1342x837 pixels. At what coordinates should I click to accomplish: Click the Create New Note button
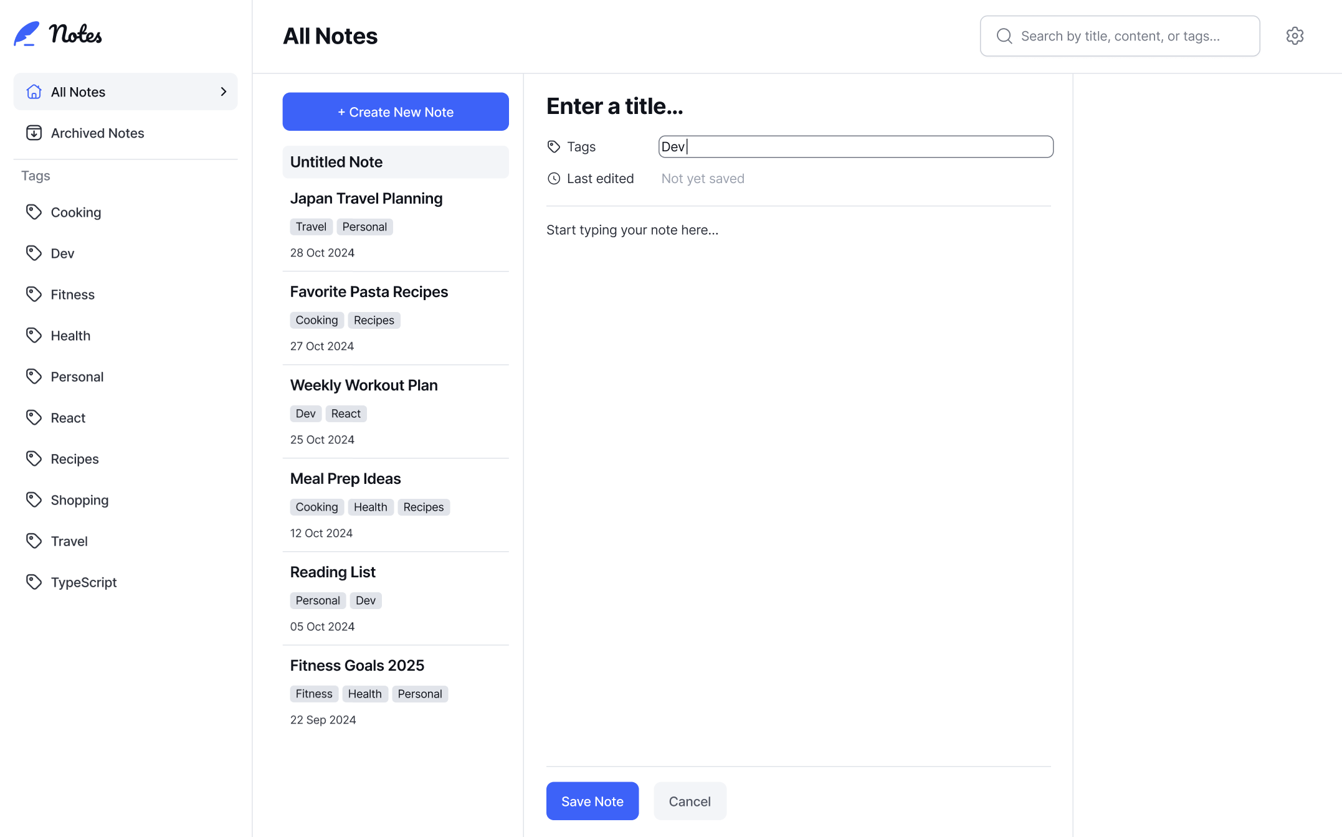coord(396,112)
